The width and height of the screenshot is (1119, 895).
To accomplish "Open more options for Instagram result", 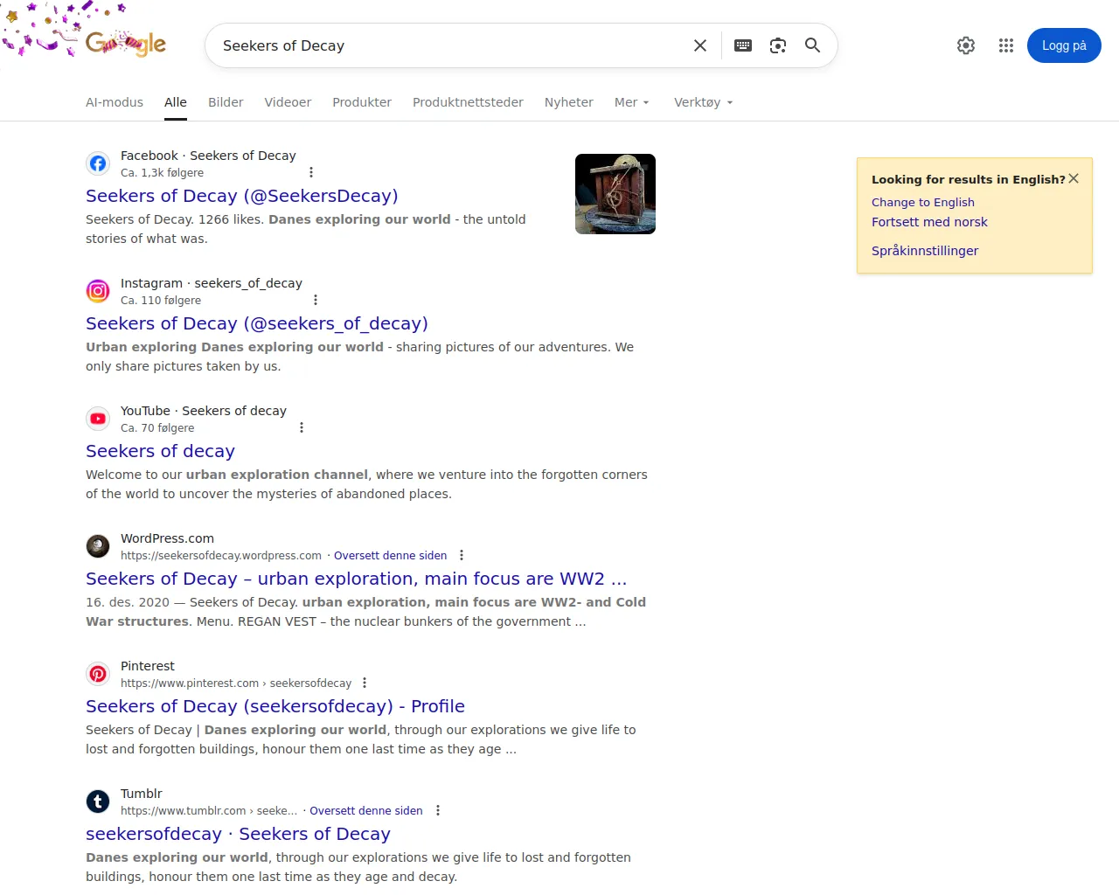I will point(316,301).
